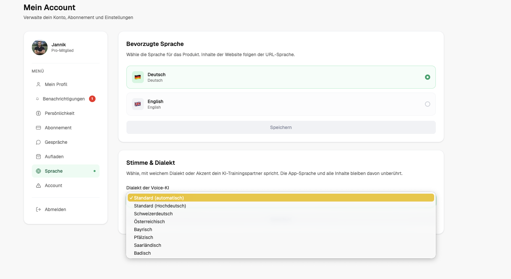Open the Gespräche menu entry
The image size is (511, 279).
tap(56, 142)
